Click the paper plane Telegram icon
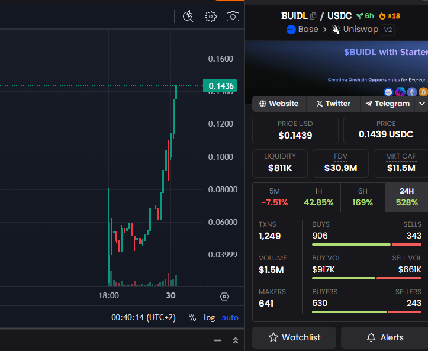Screen dimensions: 428x351 point(369,104)
